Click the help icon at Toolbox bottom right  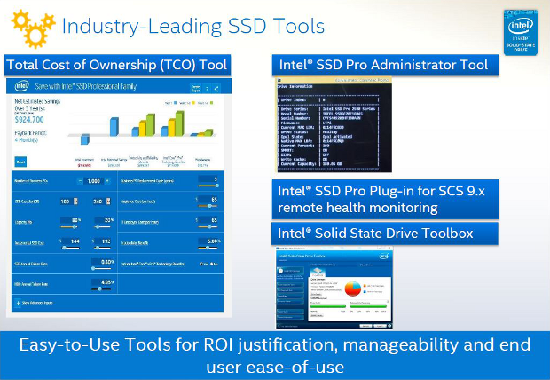[x=389, y=326]
